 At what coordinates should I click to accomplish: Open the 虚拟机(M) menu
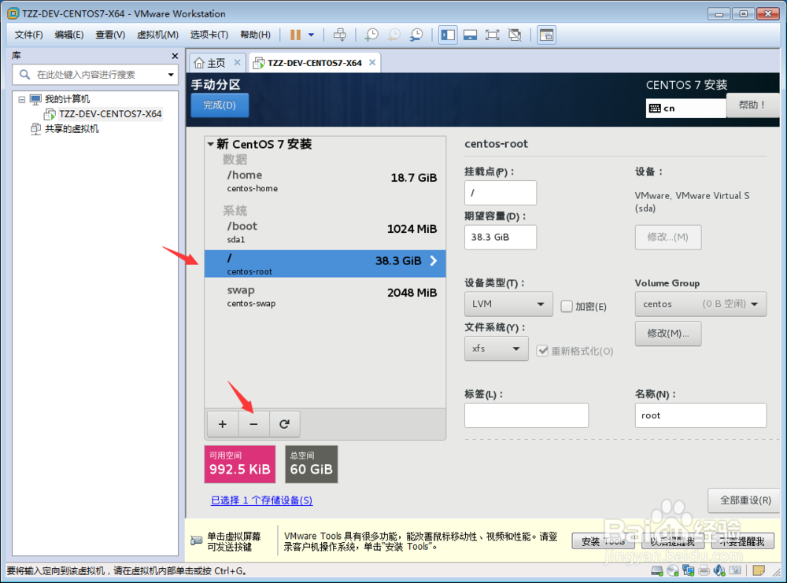[x=157, y=35]
